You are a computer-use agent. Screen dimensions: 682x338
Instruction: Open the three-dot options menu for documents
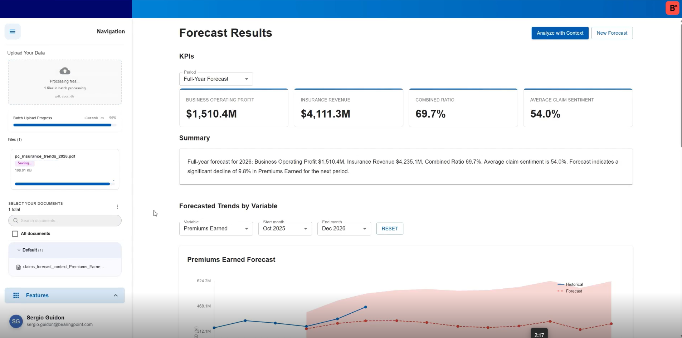[x=117, y=207]
